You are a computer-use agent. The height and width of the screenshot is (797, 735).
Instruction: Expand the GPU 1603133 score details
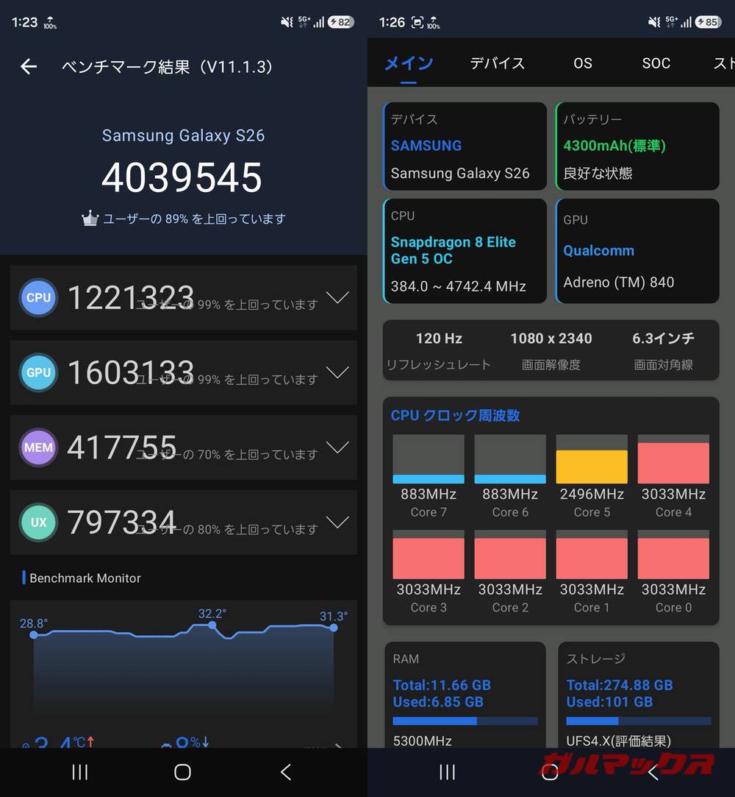(x=337, y=372)
